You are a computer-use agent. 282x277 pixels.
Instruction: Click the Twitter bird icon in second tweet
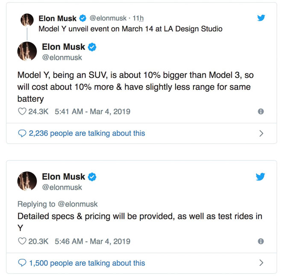point(261,176)
